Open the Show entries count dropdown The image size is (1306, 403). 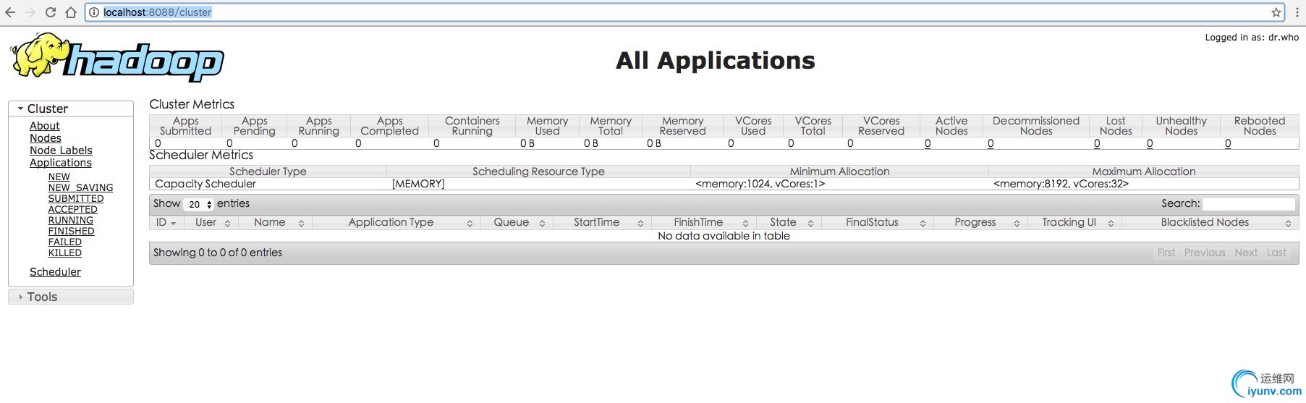[199, 205]
